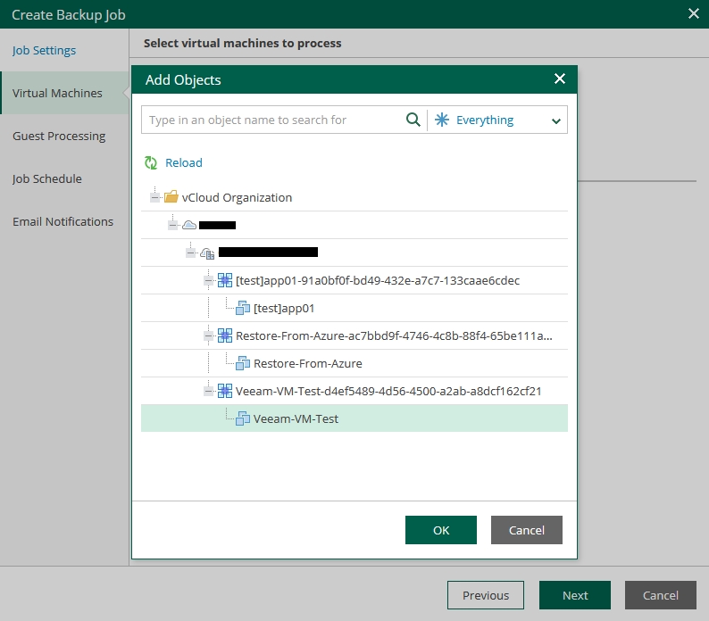Screen dimensions: 709x621
Task: Click the Reload refresh icon
Action: [151, 163]
